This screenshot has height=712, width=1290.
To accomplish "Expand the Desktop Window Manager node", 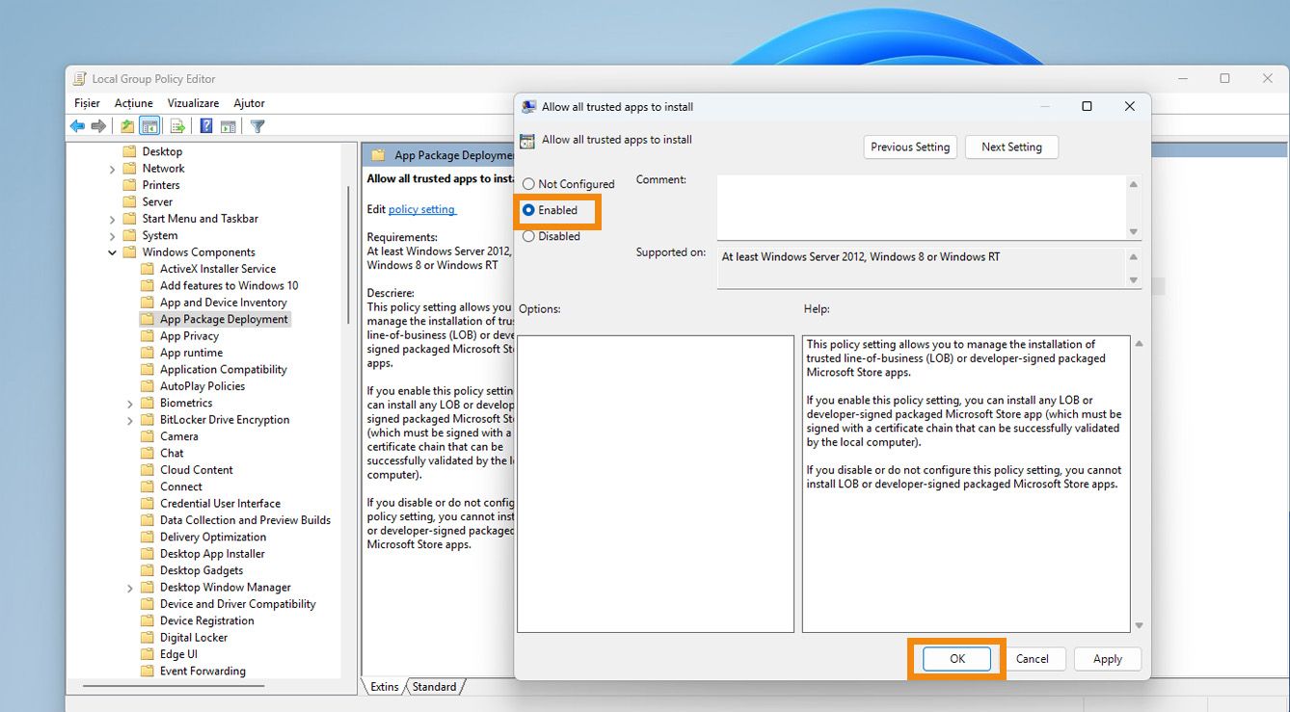I will click(130, 588).
